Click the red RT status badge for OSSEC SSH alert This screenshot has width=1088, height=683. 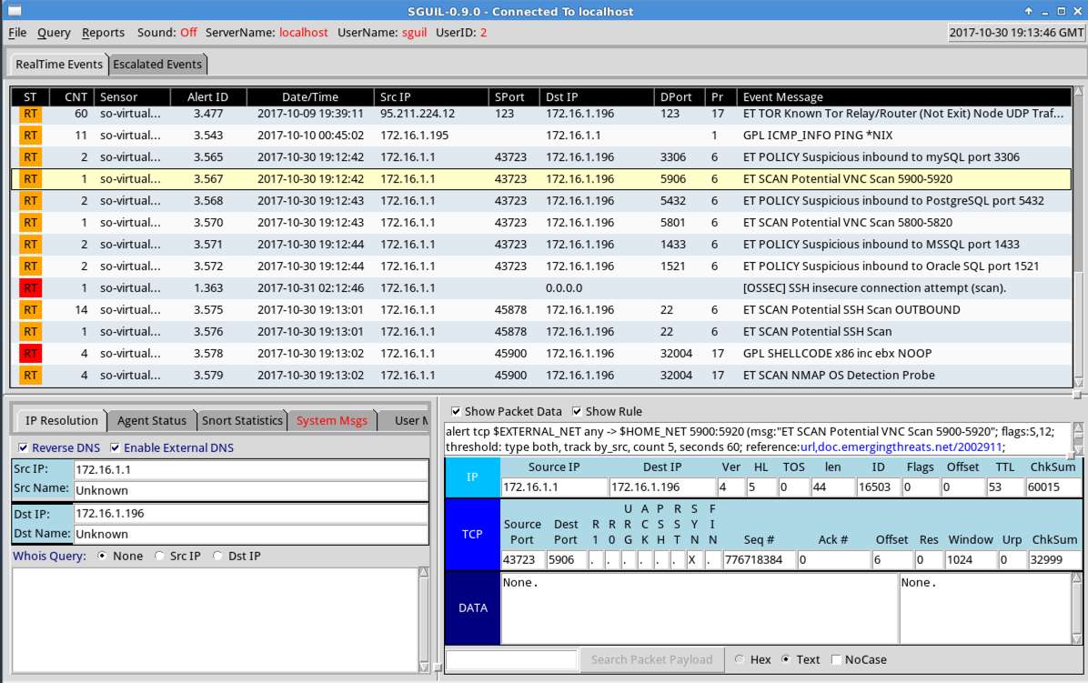tap(31, 288)
